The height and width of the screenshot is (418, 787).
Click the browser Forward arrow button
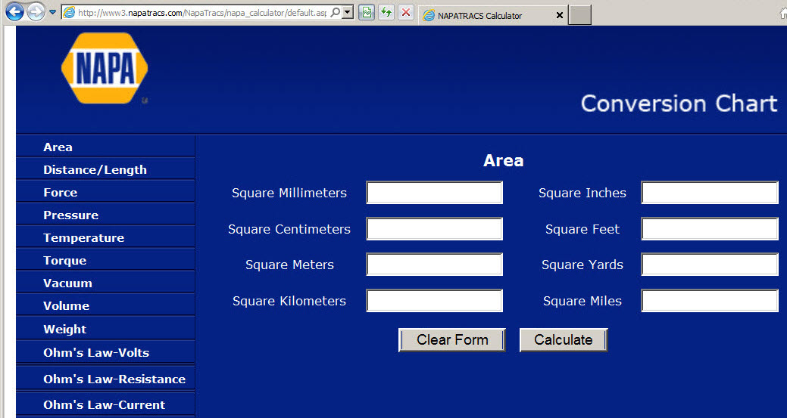[x=36, y=12]
